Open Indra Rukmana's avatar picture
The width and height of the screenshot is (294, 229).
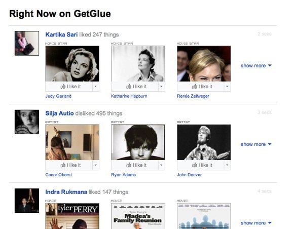click(27, 201)
